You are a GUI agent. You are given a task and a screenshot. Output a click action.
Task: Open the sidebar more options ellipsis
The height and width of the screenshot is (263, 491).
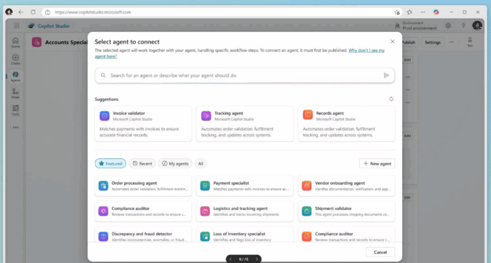[15, 127]
